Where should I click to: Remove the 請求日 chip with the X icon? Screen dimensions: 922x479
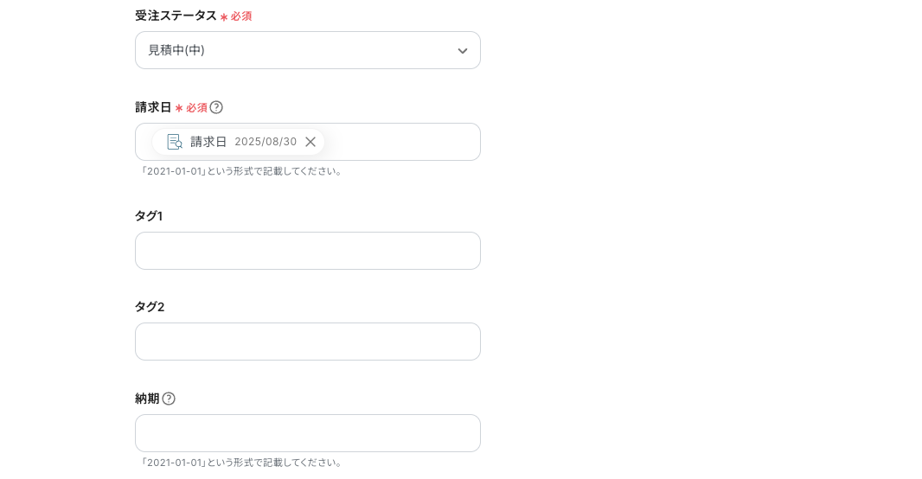tap(311, 142)
